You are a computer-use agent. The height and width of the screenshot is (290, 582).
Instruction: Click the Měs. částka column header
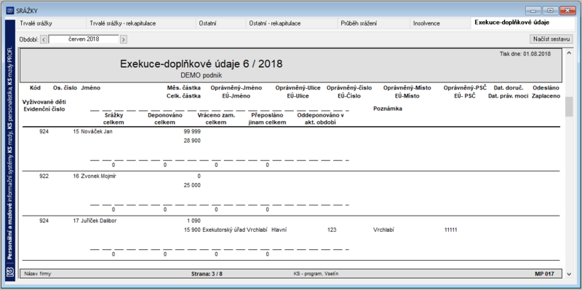point(184,88)
